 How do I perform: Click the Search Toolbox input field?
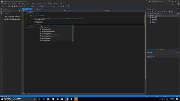[11, 11]
